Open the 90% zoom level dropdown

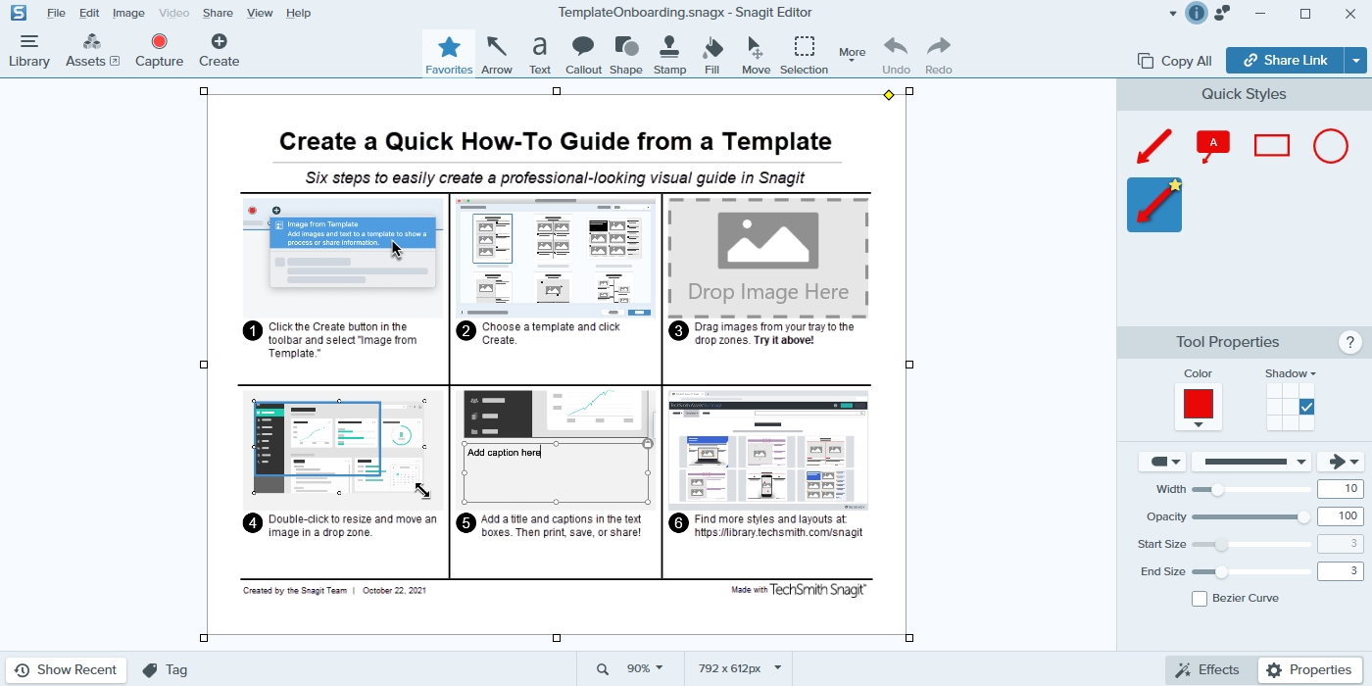645,668
